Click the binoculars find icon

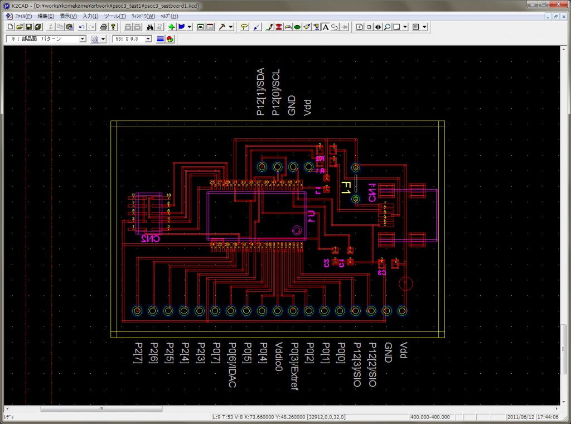(x=150, y=27)
